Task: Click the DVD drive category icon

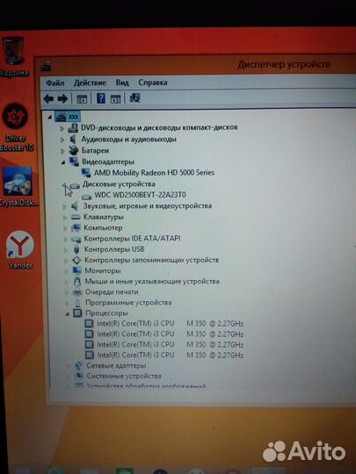Action: 73,128
